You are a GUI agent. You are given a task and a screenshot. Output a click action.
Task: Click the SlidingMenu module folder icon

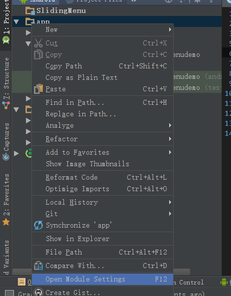pos(30,11)
